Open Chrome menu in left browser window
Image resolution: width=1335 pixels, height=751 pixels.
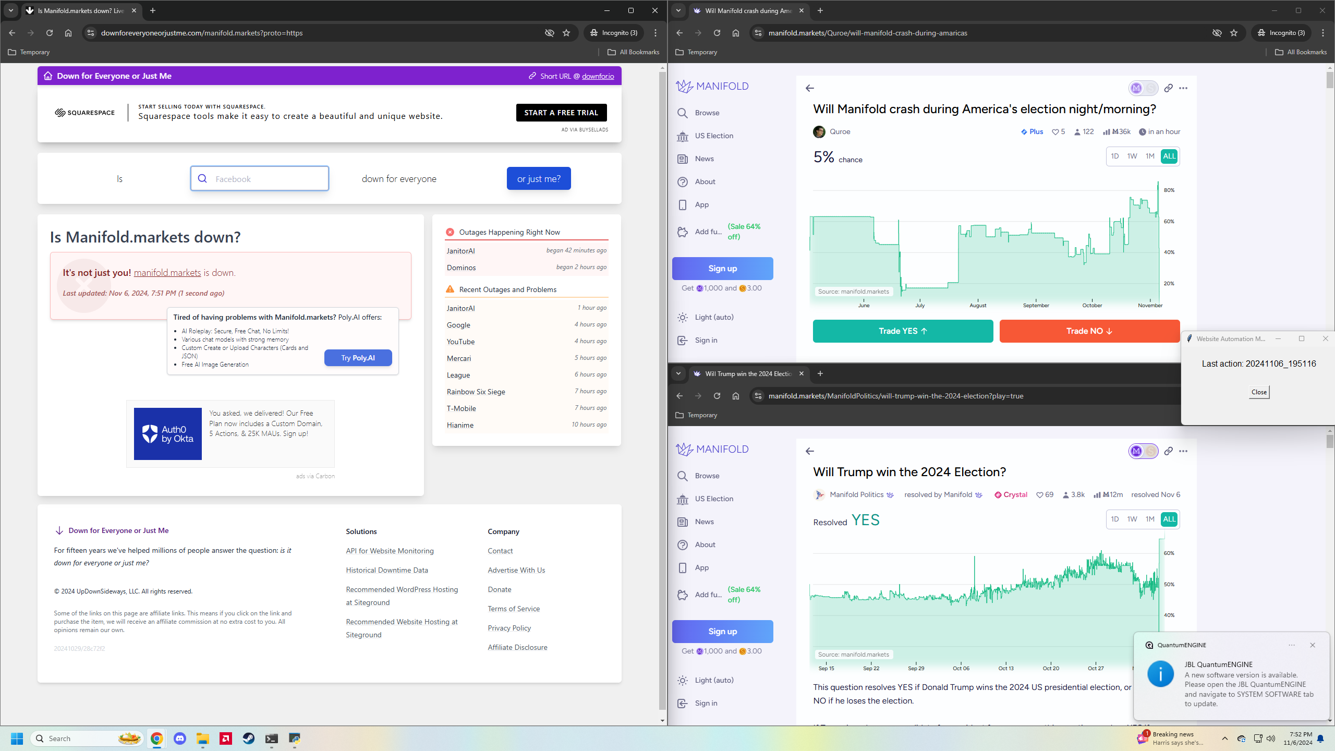coord(656,33)
